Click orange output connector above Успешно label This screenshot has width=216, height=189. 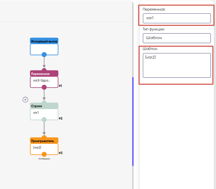click(x=44, y=154)
